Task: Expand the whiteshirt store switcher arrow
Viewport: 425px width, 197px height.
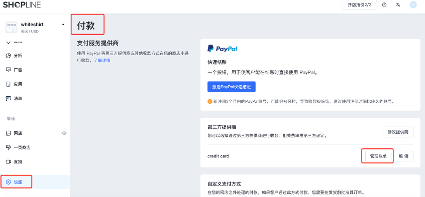Action: [63, 25]
